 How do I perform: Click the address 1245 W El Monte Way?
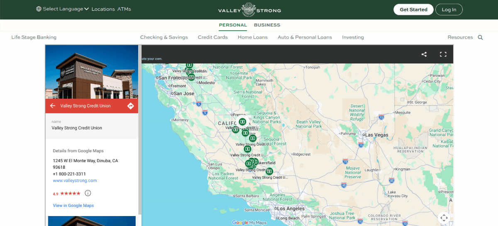pyautogui.click(x=85, y=164)
